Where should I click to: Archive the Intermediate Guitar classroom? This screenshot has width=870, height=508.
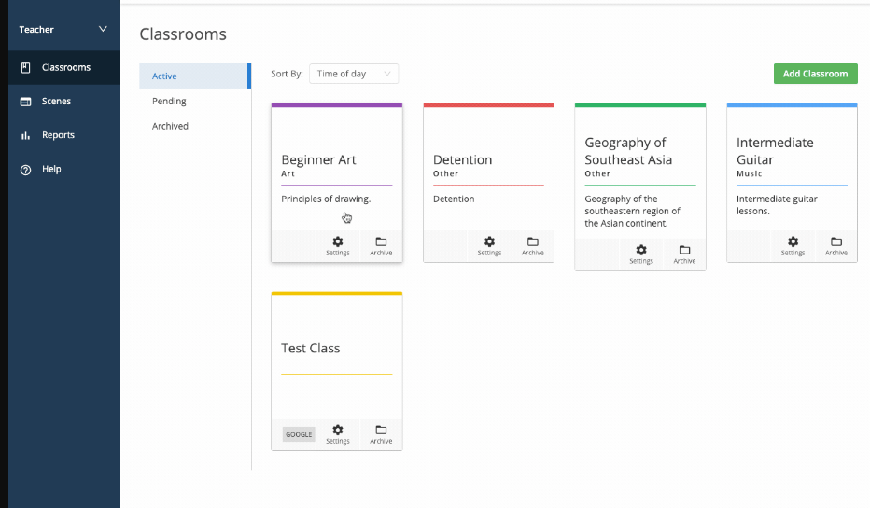click(x=836, y=245)
